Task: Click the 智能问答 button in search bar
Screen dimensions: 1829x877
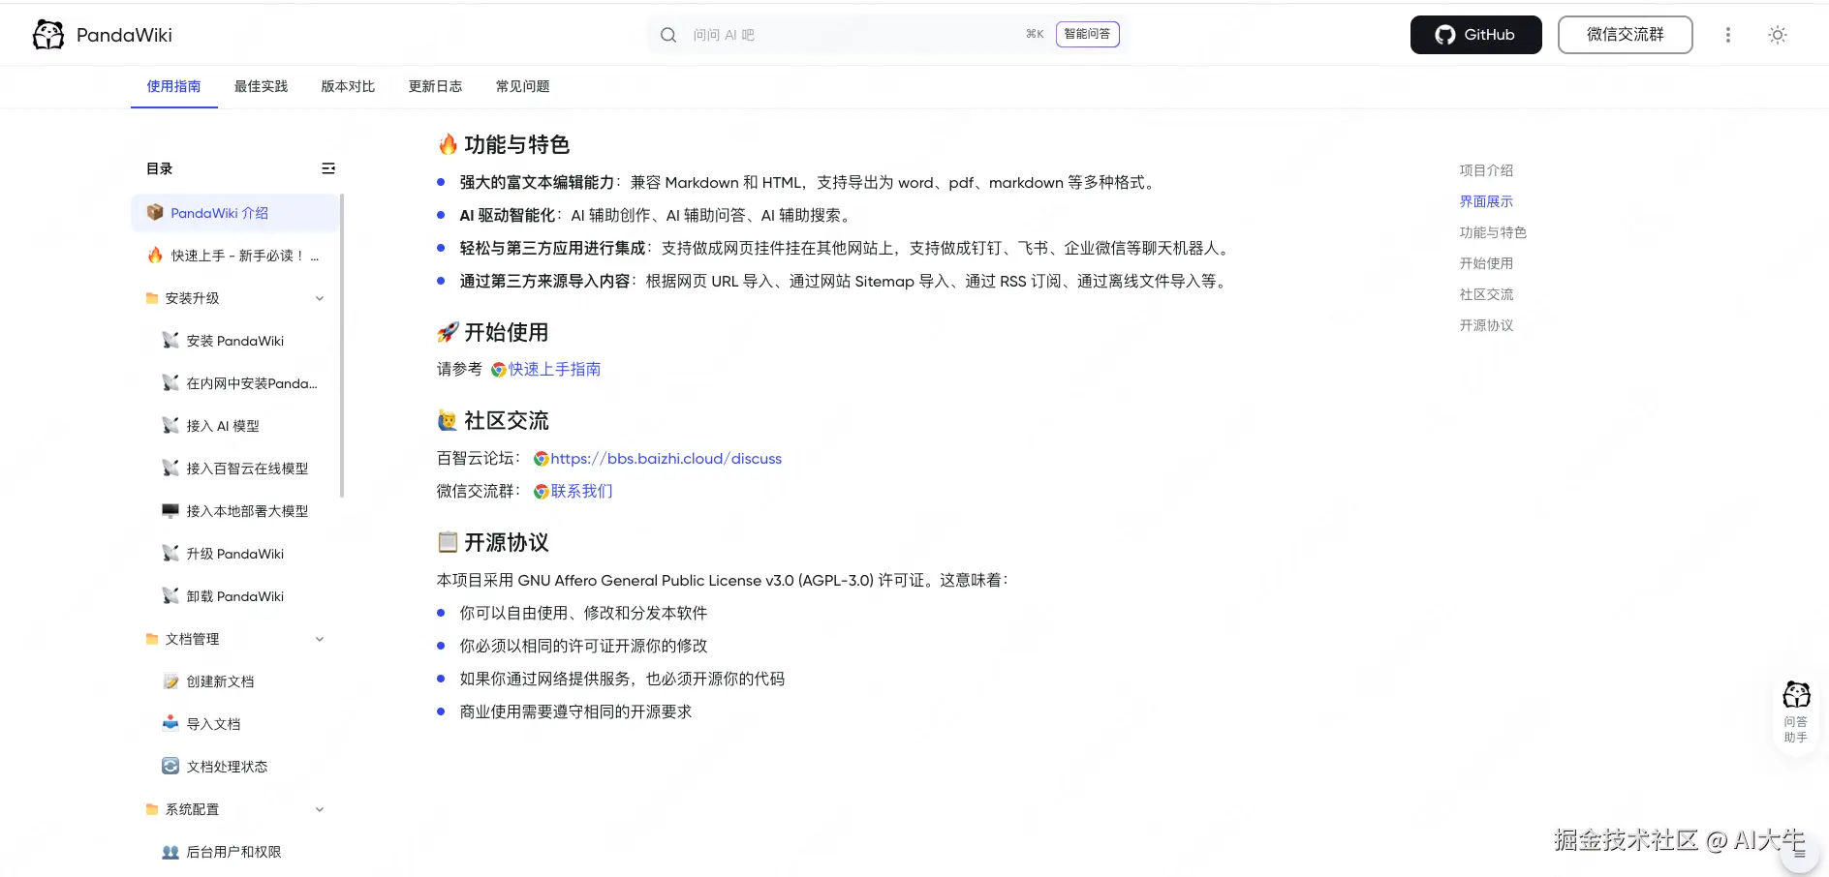Action: 1088,35
